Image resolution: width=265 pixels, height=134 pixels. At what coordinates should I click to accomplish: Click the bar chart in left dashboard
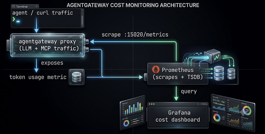click(134, 107)
